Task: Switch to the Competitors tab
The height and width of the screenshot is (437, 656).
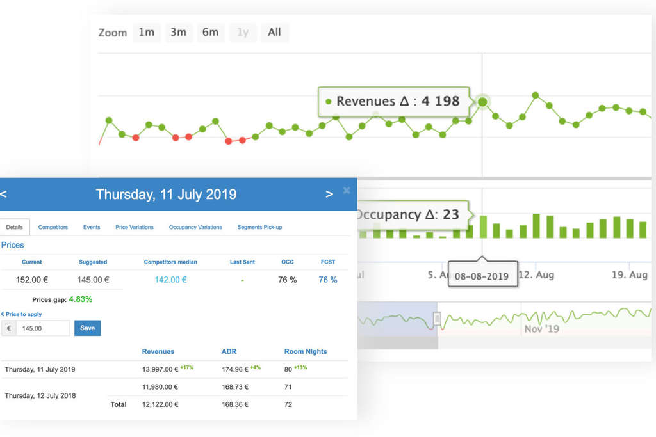Action: coord(53,227)
